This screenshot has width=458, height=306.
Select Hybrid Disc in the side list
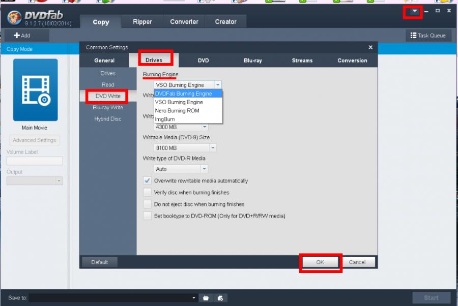click(108, 119)
